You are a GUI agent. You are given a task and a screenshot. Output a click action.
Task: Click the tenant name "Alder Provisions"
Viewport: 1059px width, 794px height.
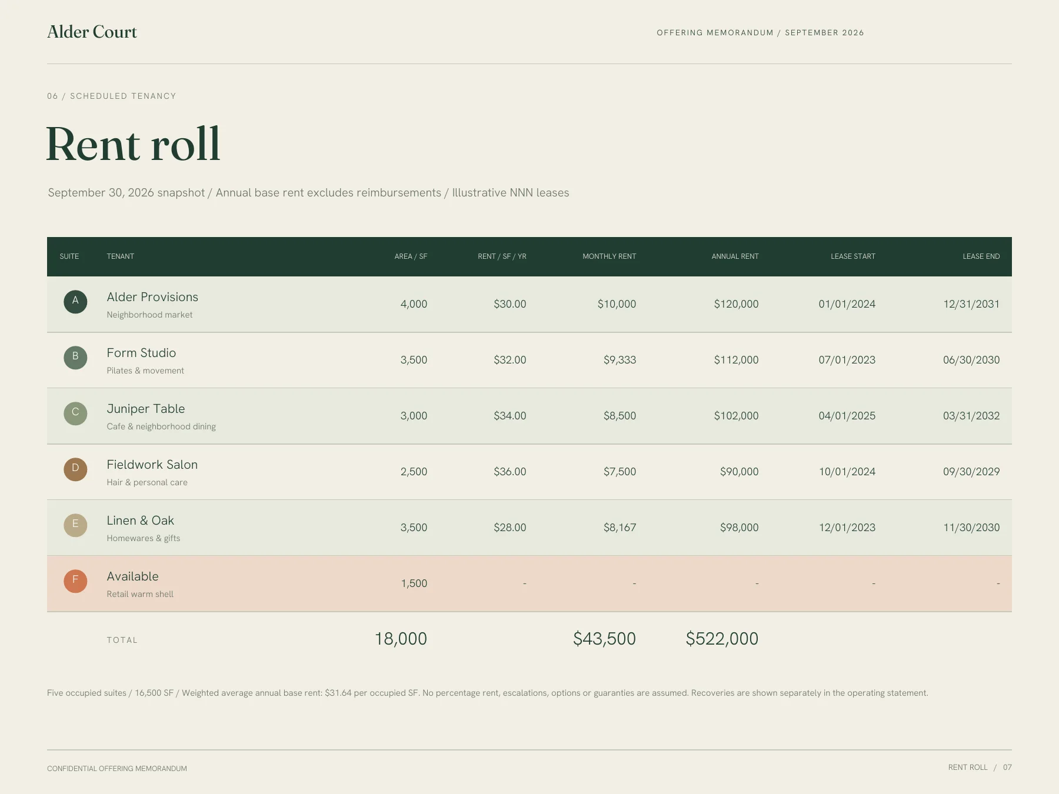coord(152,297)
